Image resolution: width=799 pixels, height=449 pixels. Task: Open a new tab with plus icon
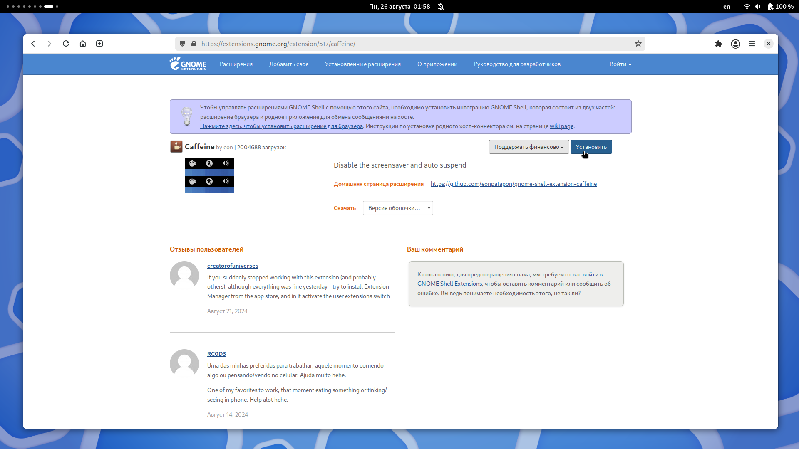click(x=99, y=44)
